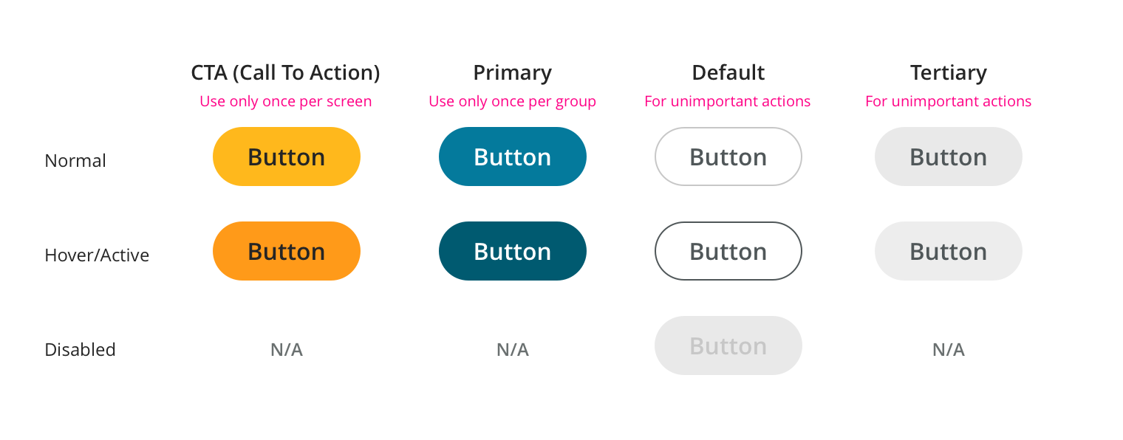Click the "Disabled" row label

click(80, 349)
